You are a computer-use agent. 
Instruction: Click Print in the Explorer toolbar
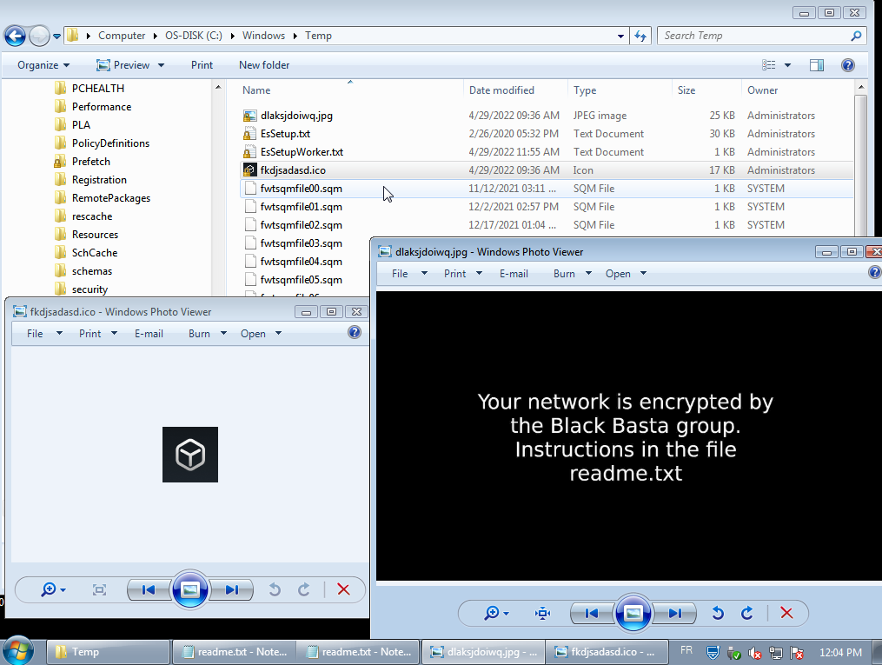[202, 65]
